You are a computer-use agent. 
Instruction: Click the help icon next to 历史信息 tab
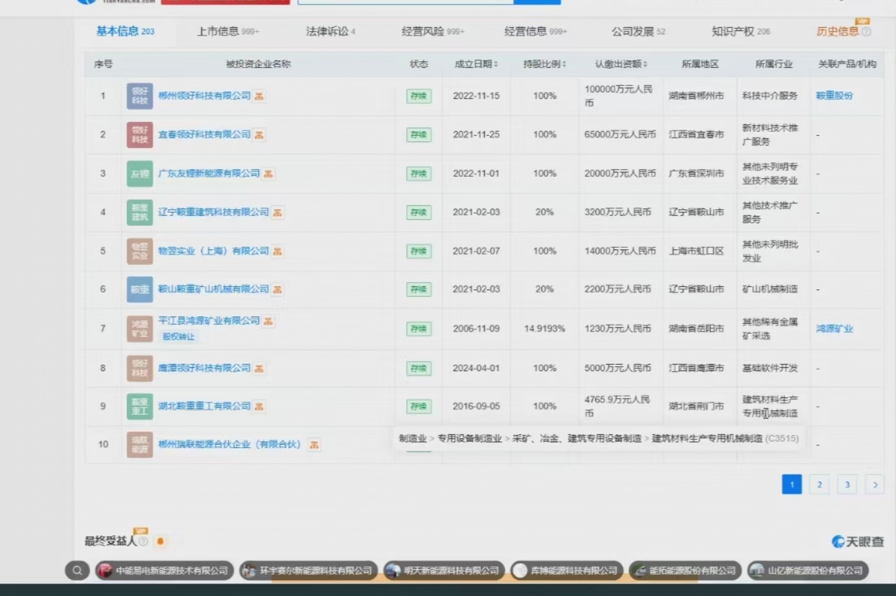click(x=866, y=32)
